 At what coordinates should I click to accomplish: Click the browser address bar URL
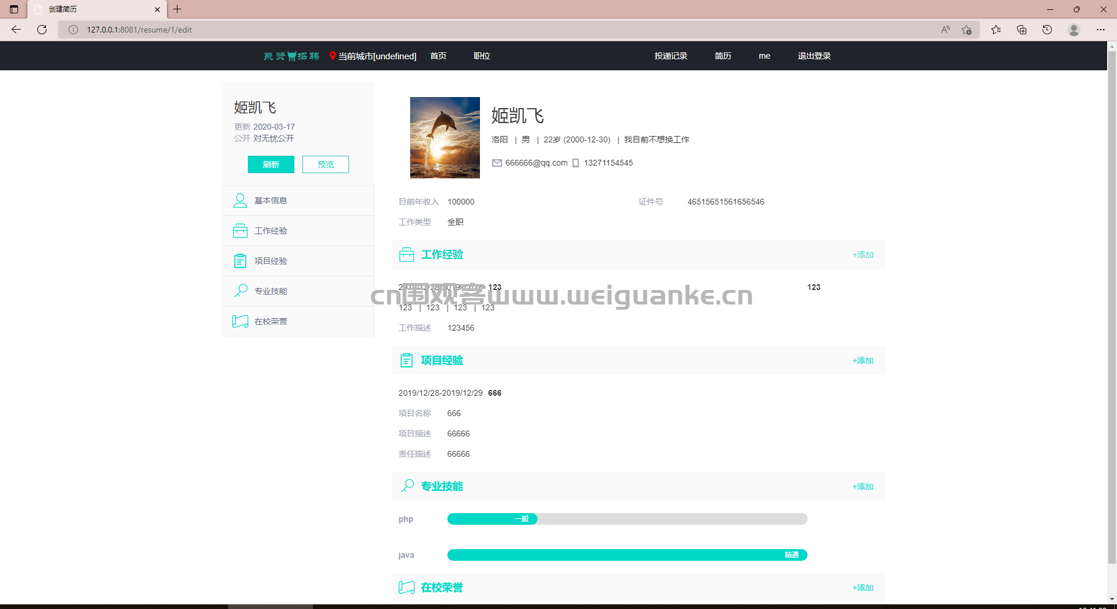click(x=140, y=30)
